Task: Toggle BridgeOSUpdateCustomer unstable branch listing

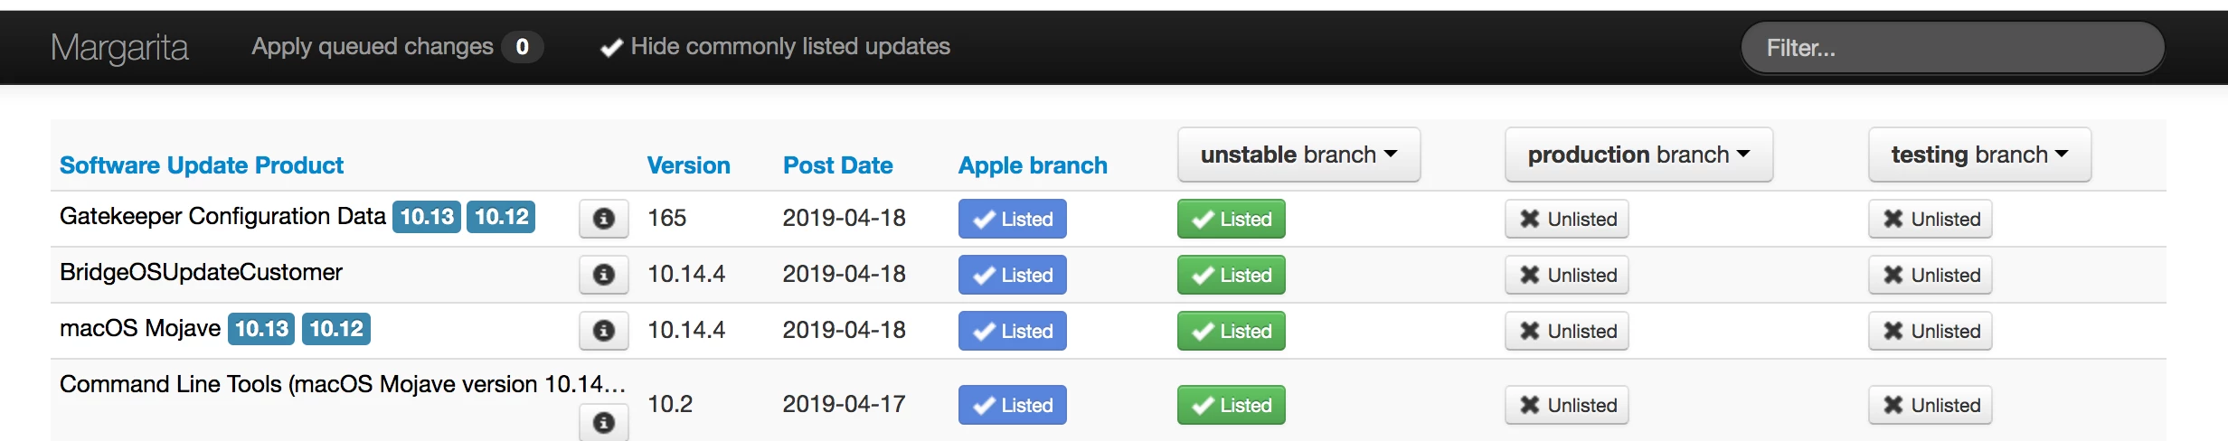Action: pyautogui.click(x=1231, y=275)
